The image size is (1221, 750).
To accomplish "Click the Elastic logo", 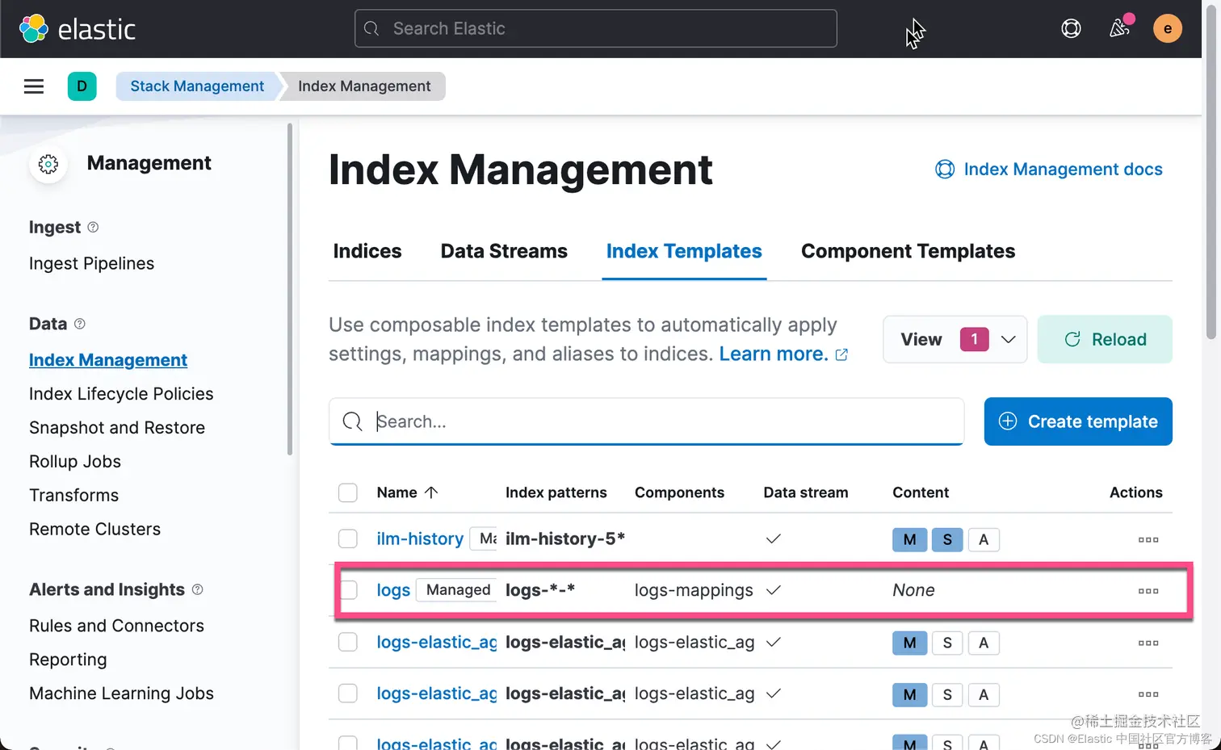I will [78, 29].
